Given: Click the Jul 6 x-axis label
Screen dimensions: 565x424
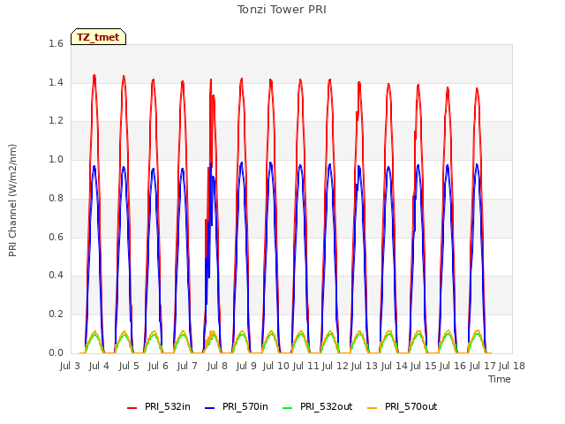Looking at the screenshot, I should [x=158, y=366].
